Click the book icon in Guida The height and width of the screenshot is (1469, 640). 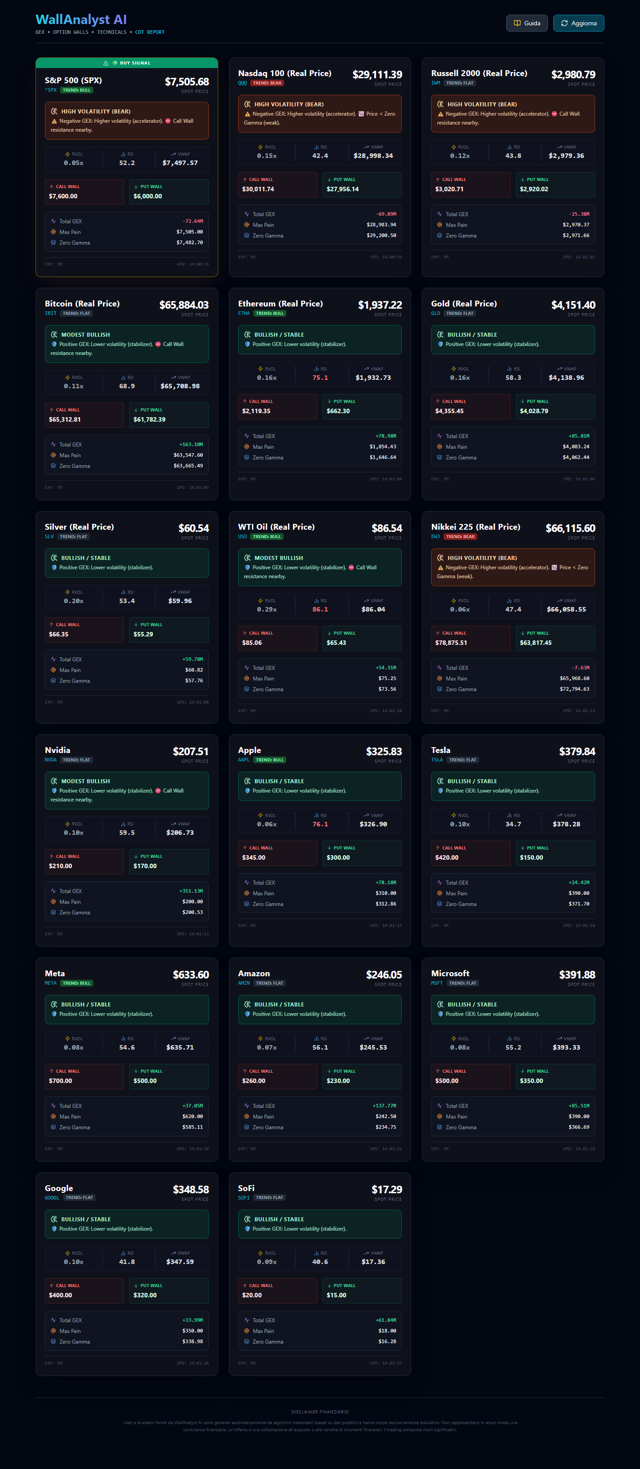(x=517, y=24)
